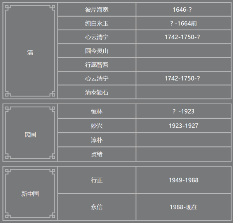
Task: Select the name 贞绪
Action: tap(97, 154)
